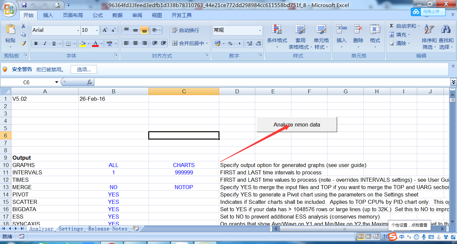Click the Delete cells (删除) icon
The height and width of the screenshot is (244, 457).
pyautogui.click(x=358, y=29)
